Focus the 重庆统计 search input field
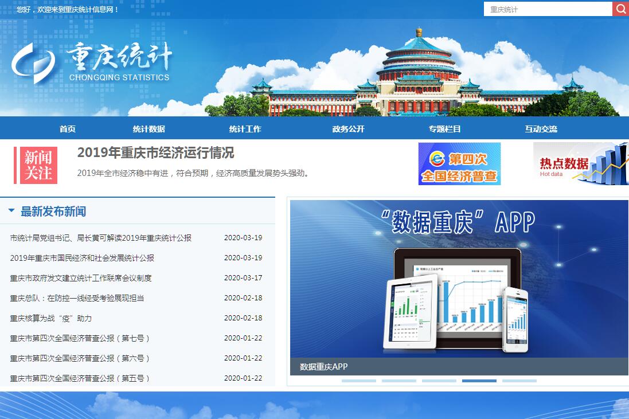This screenshot has width=629, height=419. pyautogui.click(x=548, y=9)
